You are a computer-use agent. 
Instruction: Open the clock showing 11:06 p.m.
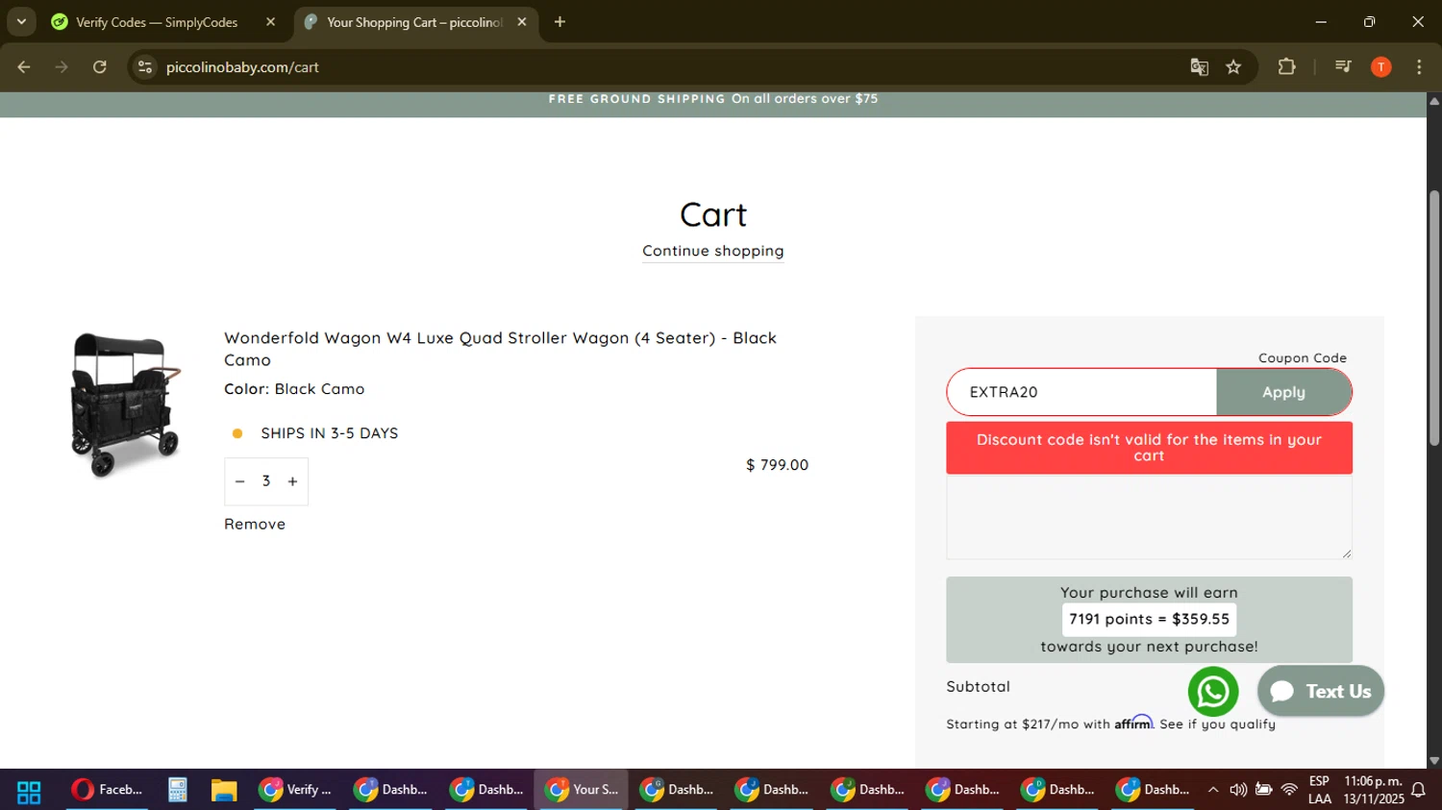coord(1374,790)
